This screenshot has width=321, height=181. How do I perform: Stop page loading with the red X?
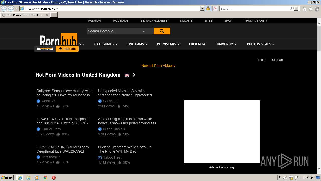click(x=215, y=8)
